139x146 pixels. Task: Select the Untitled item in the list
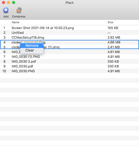coord(69,33)
